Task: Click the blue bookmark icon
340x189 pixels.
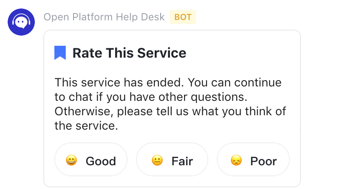Action: tap(60, 53)
